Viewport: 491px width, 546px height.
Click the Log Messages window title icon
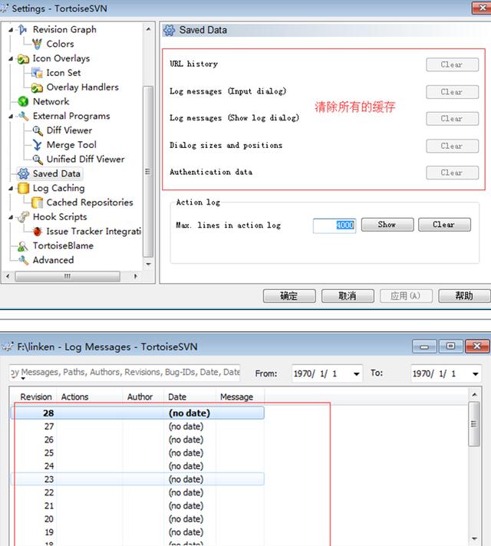pyautogui.click(x=8, y=347)
